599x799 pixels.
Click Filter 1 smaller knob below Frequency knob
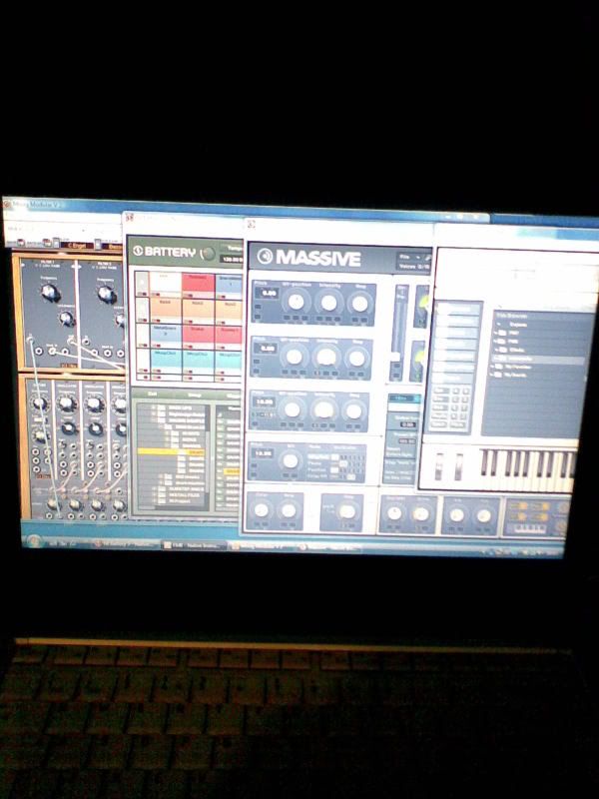click(x=66, y=319)
